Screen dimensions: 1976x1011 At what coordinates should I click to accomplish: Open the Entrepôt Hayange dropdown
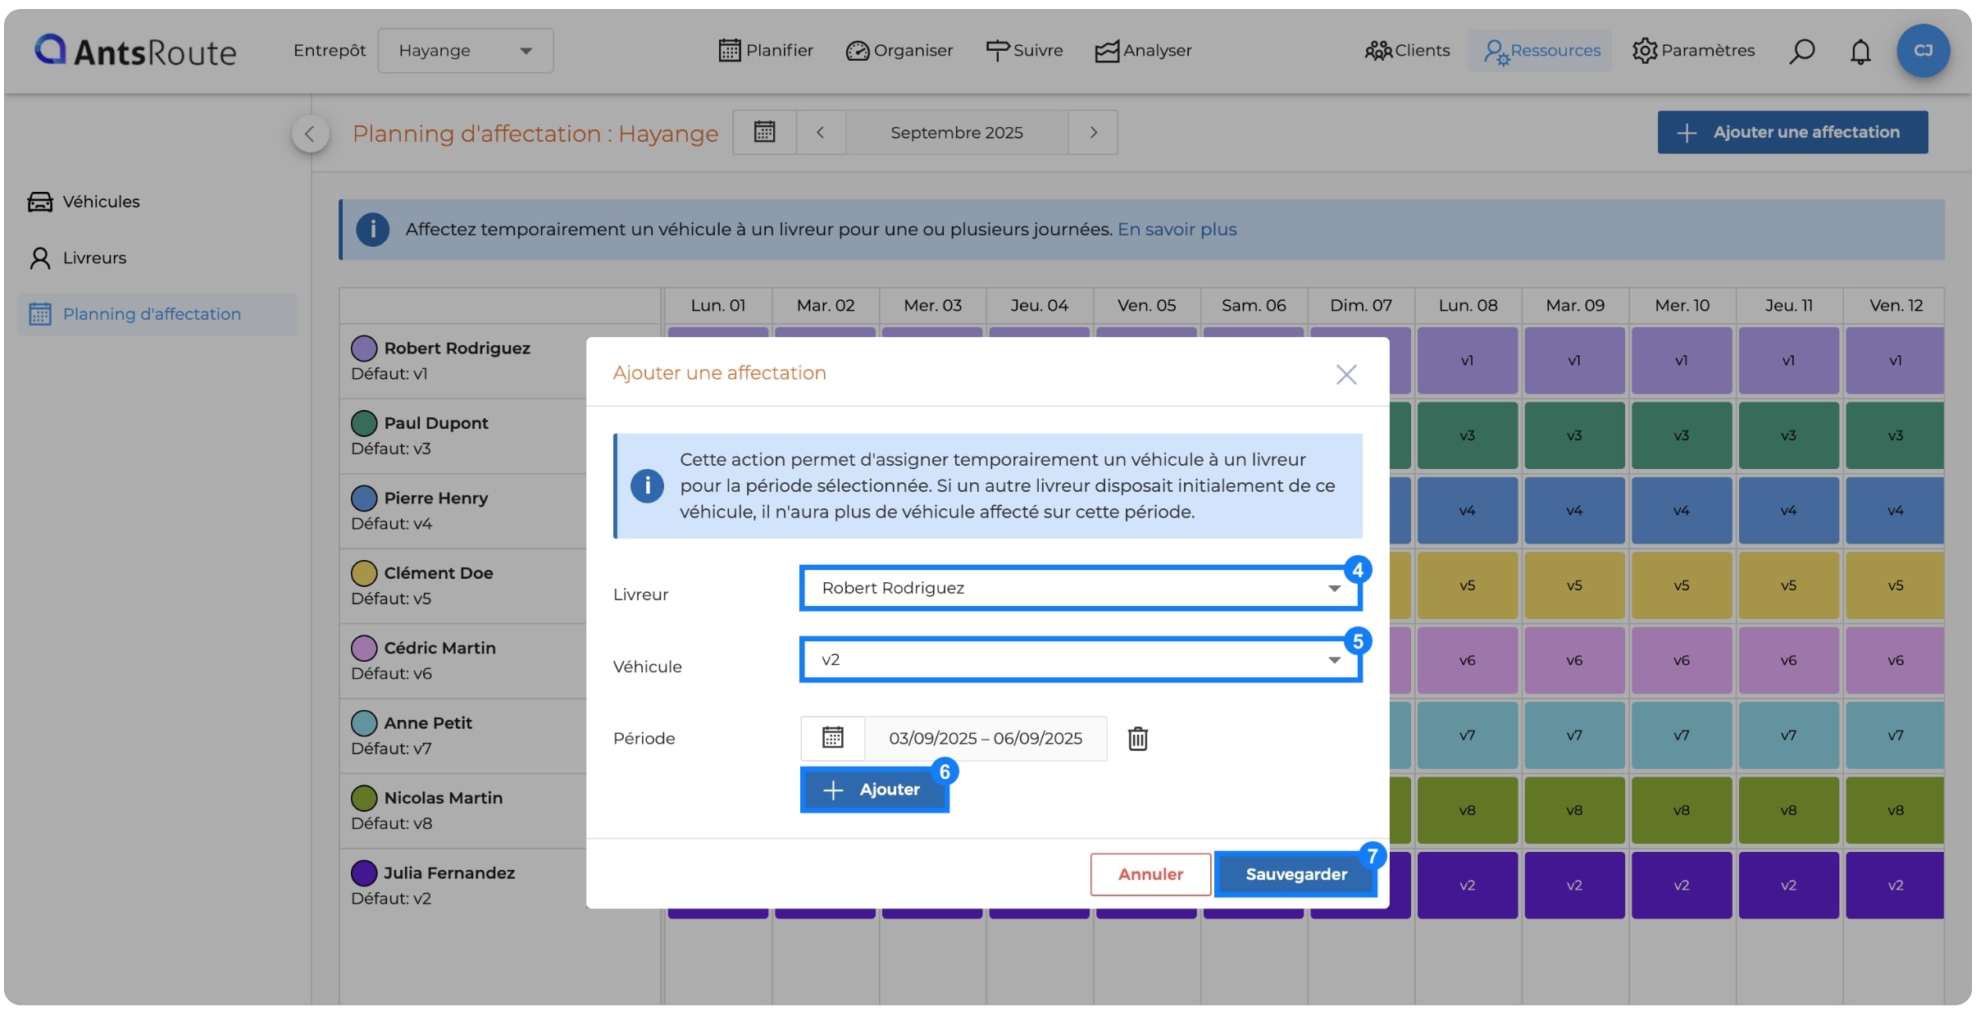point(465,51)
